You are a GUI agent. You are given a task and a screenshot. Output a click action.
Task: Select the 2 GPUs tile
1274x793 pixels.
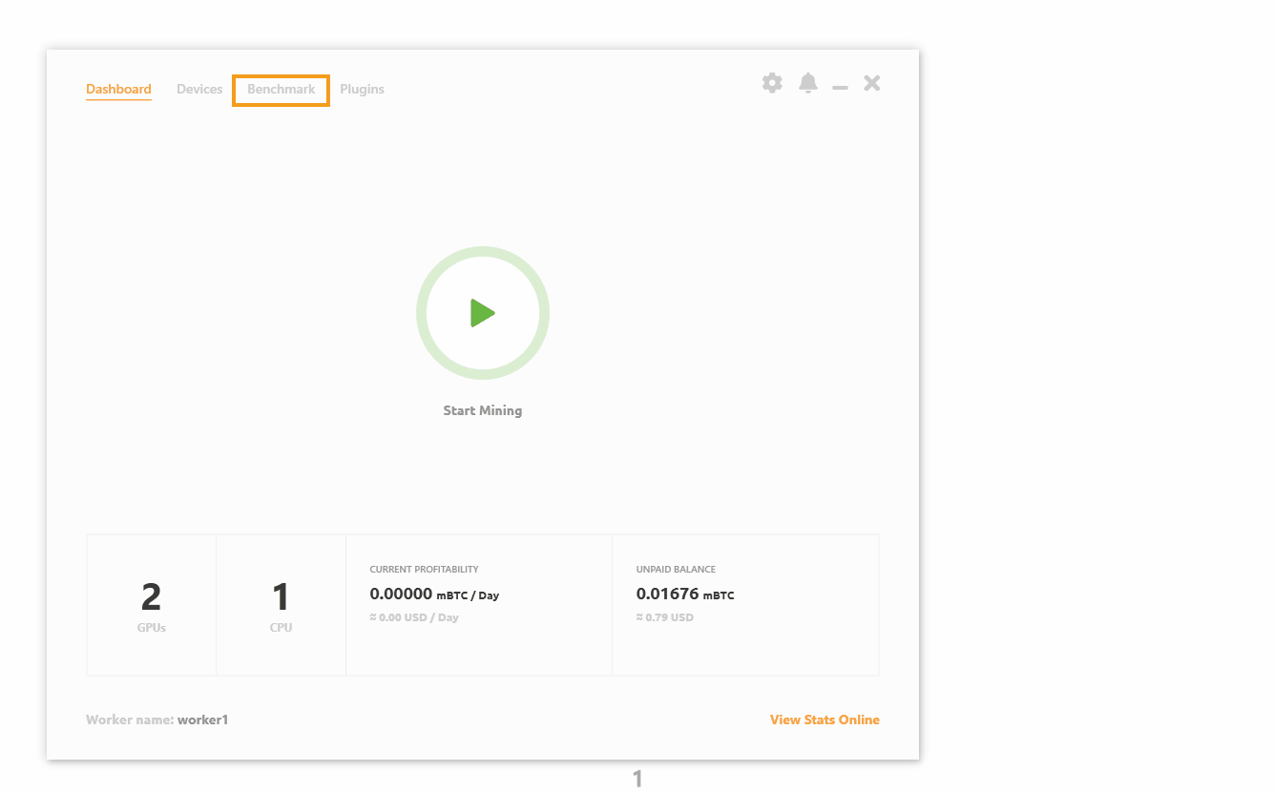click(x=152, y=605)
